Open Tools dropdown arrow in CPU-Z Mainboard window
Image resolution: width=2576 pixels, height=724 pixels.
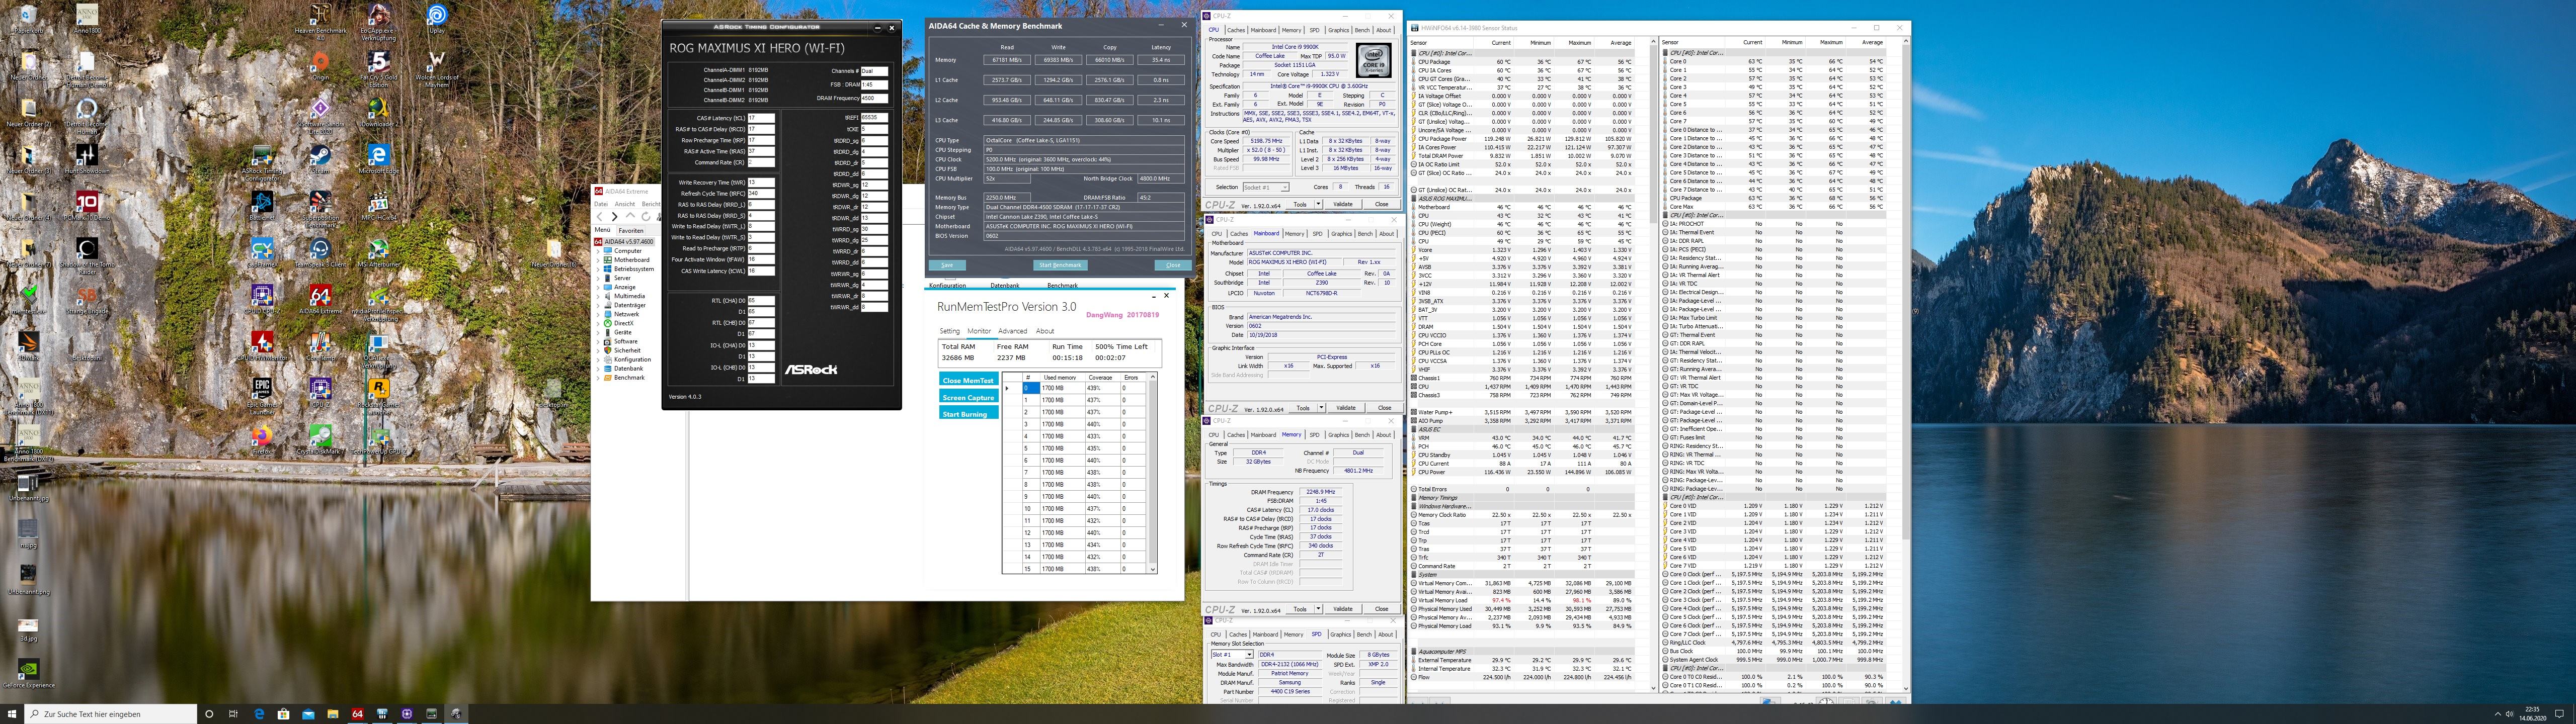(x=1321, y=407)
